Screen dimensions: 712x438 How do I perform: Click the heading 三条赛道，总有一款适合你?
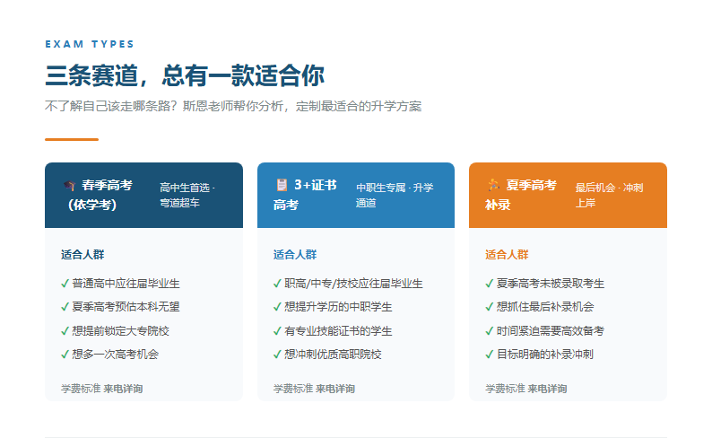[x=185, y=75]
